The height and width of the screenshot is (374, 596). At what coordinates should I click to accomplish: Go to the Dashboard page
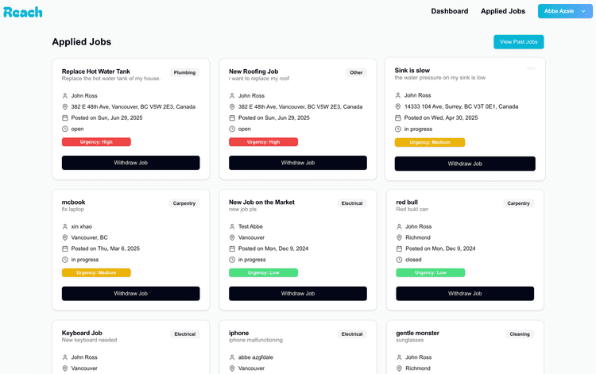coord(450,11)
